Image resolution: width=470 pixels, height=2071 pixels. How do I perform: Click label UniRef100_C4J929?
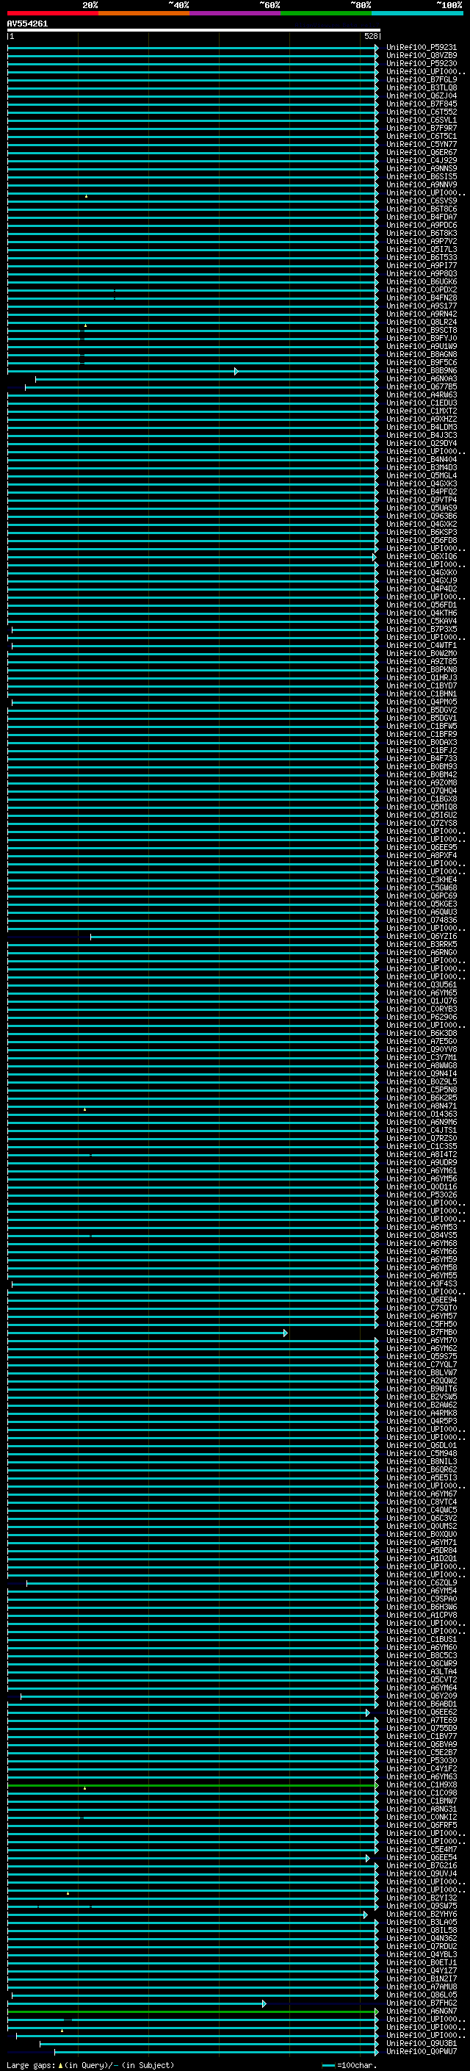(x=421, y=161)
